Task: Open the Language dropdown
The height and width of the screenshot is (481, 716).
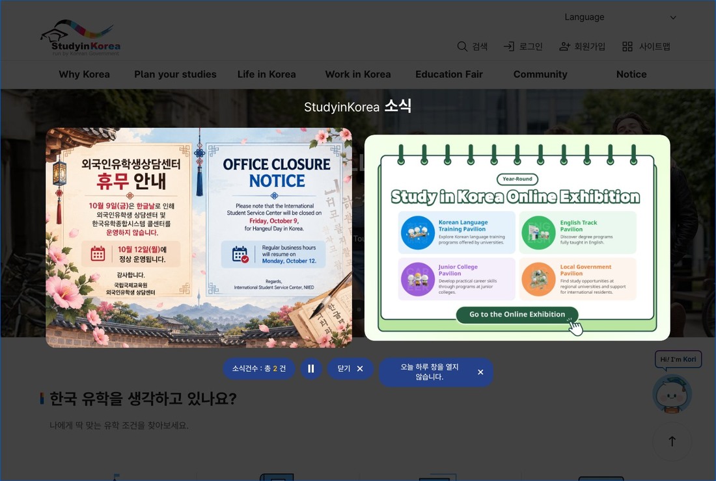Action: pyautogui.click(x=620, y=18)
